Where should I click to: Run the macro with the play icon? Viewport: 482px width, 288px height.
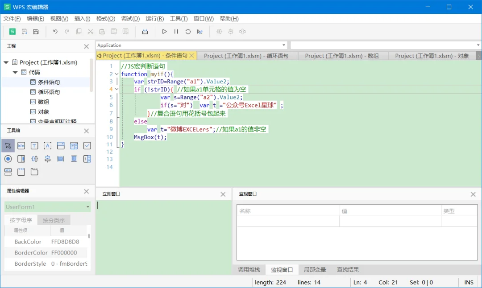click(x=164, y=32)
